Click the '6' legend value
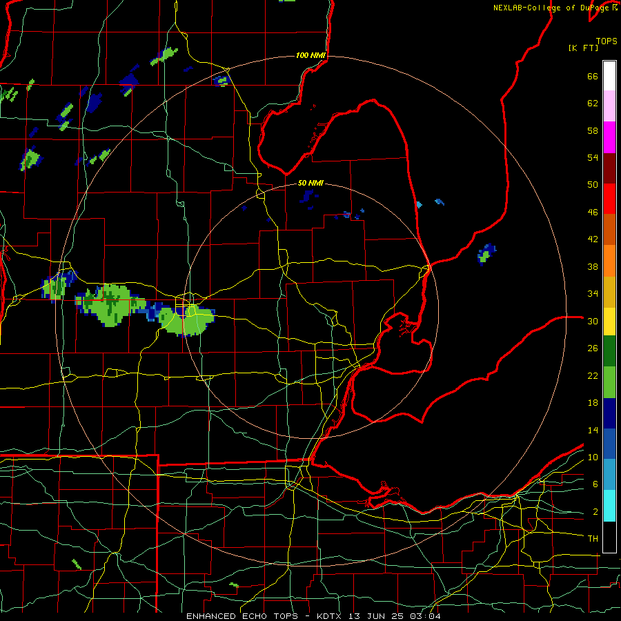Screen dimensions: 621x621 595,484
